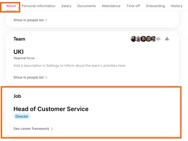The image size is (188, 141).
Task: Open the 80 members count badge
Action: click(x=158, y=39)
